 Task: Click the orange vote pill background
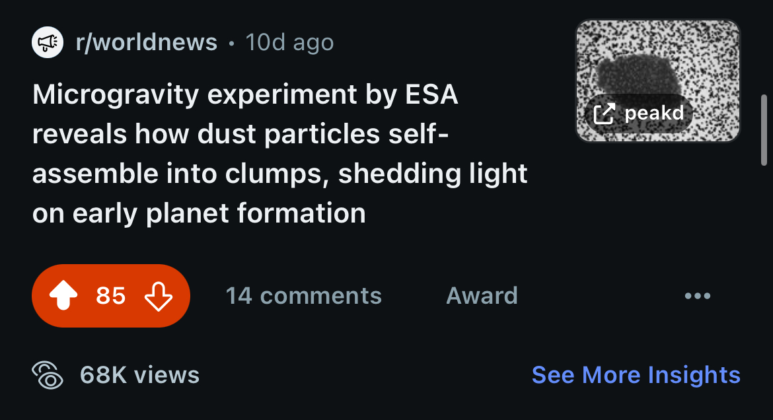(x=111, y=296)
